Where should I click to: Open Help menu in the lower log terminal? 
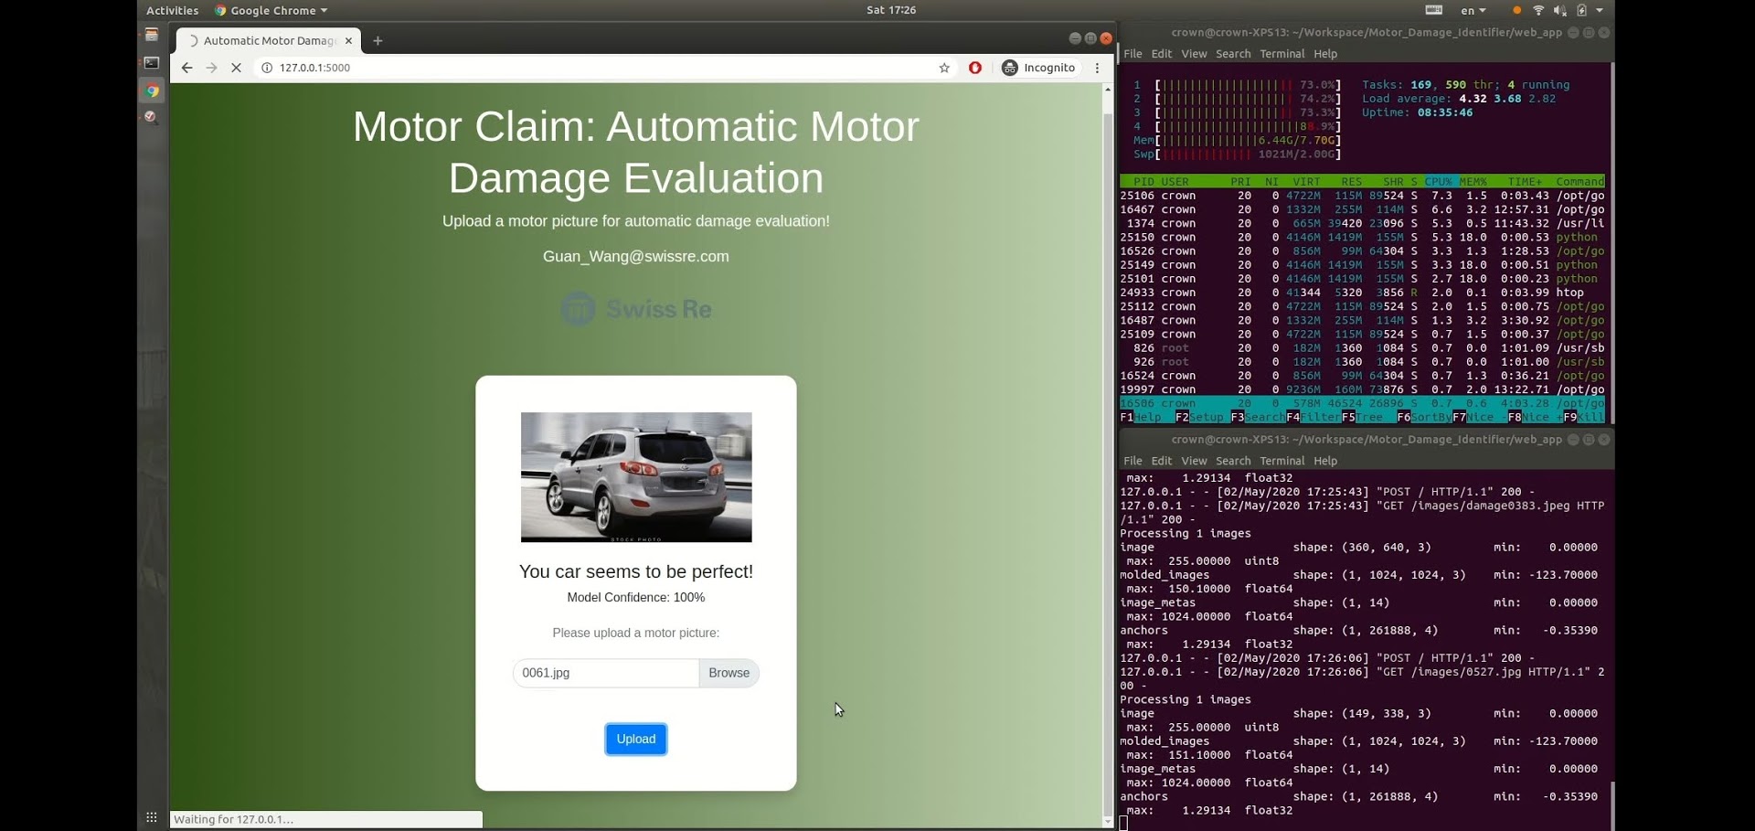click(1325, 461)
